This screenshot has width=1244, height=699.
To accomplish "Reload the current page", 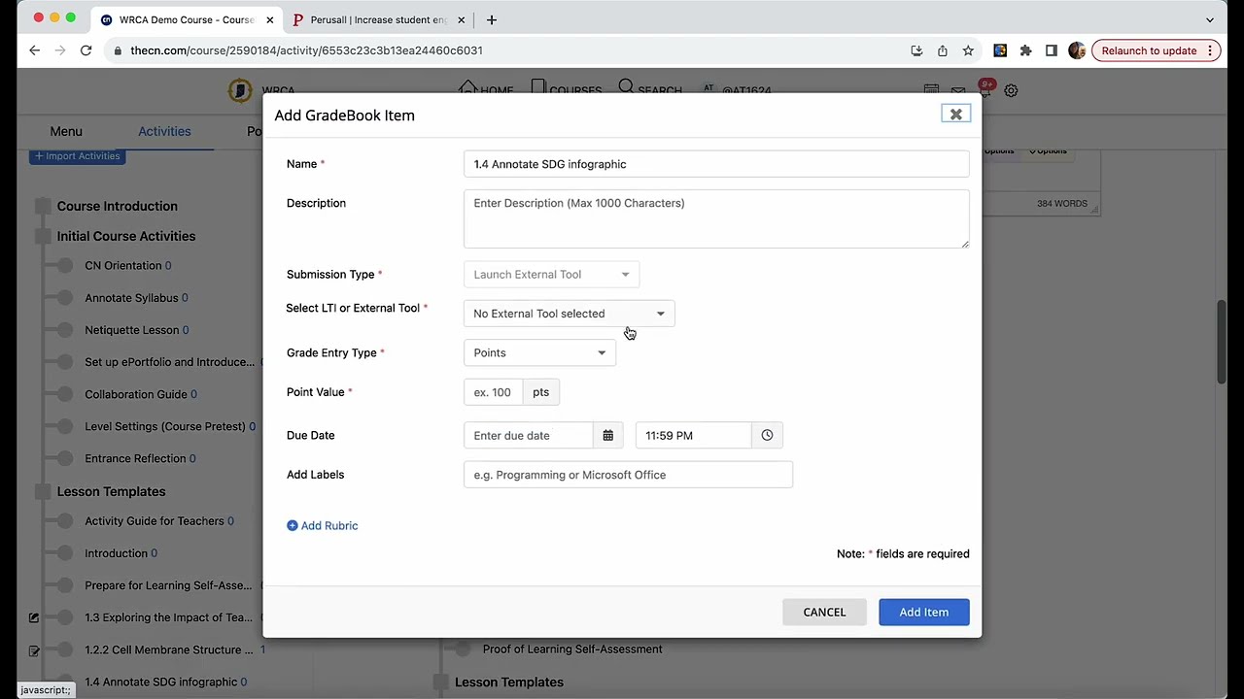I will (86, 50).
